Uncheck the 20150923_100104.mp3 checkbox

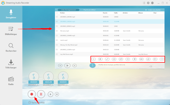click(57, 21)
